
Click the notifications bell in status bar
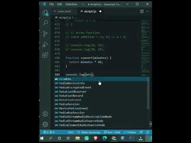pos(148,132)
